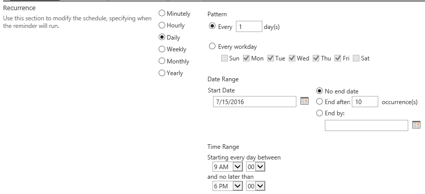This screenshot has height=194, width=425.
Task: Open the End by calendar picker icon
Action: (416, 124)
